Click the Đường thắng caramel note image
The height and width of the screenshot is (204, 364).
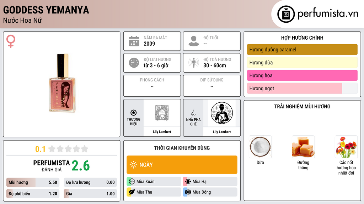coord(303,147)
